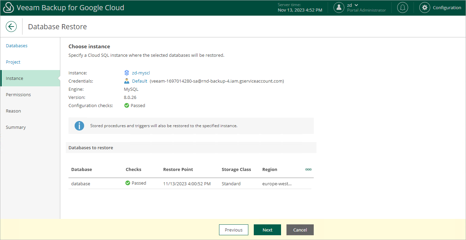The height and width of the screenshot is (240, 466).
Task: Sort by the Database column header
Action: (x=82, y=169)
